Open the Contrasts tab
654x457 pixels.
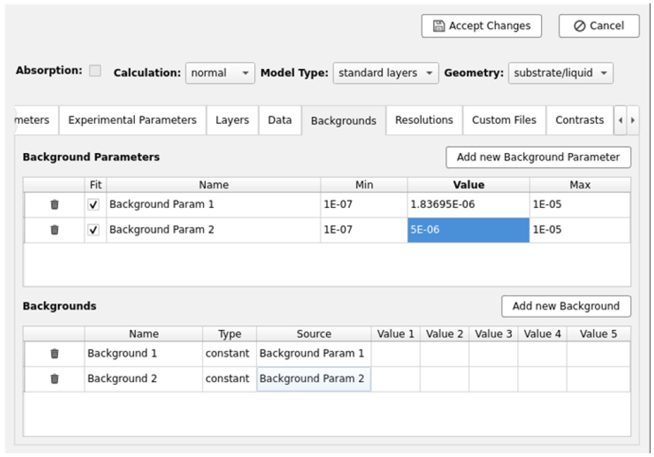click(579, 120)
